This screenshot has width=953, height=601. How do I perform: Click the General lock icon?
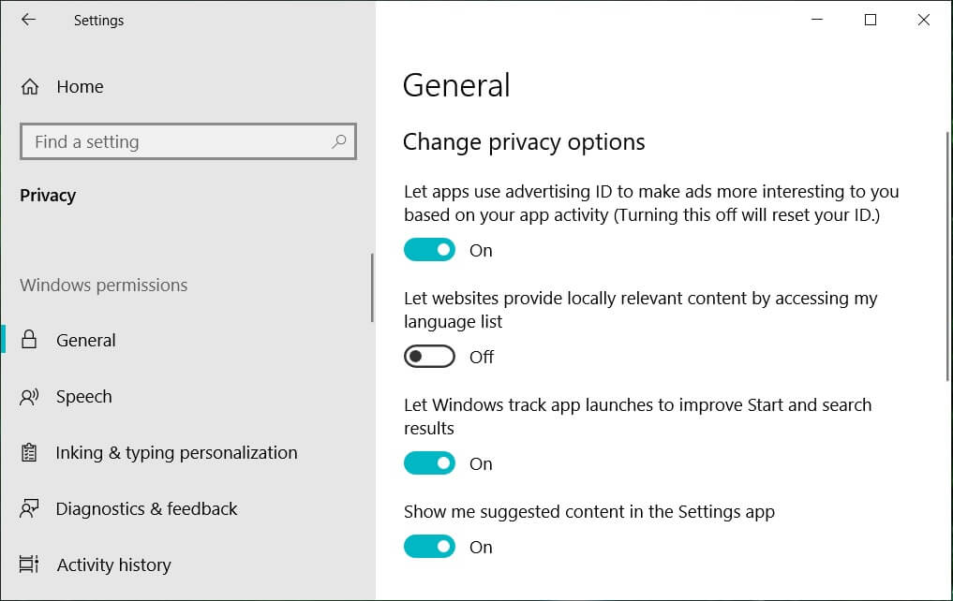(x=30, y=340)
